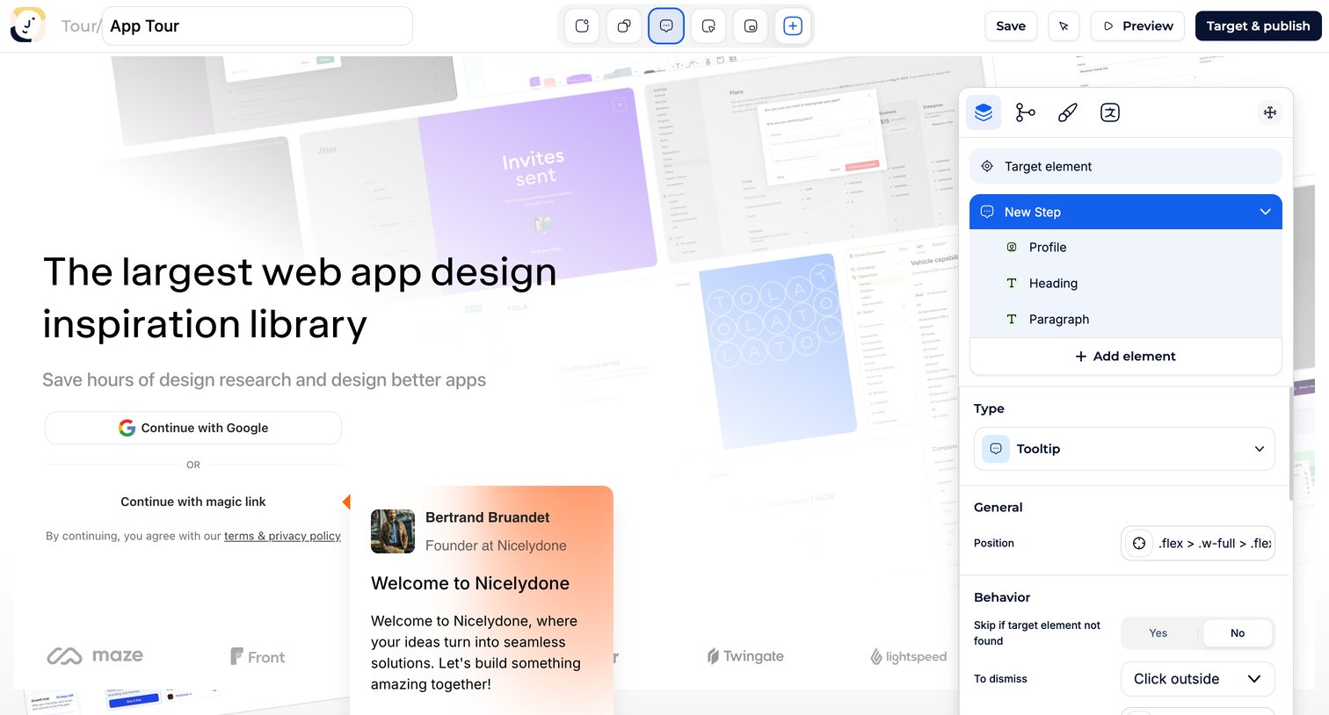The width and height of the screenshot is (1329, 715).
Task: Edit the App Tour name field
Action: click(x=258, y=26)
